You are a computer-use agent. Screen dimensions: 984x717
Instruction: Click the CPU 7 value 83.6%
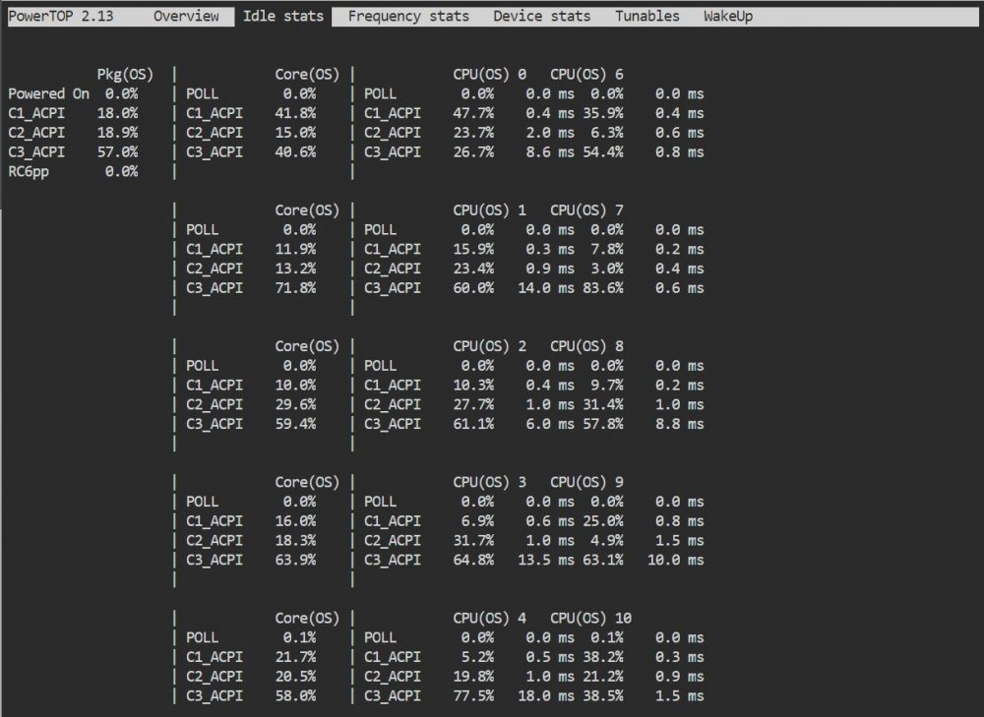(603, 288)
